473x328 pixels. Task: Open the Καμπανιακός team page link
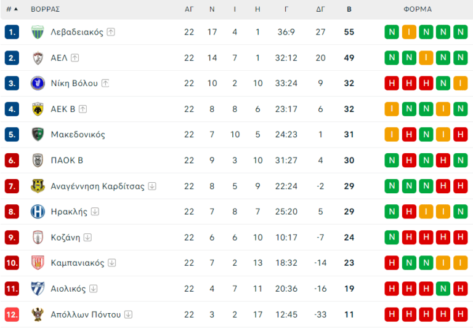click(x=78, y=263)
